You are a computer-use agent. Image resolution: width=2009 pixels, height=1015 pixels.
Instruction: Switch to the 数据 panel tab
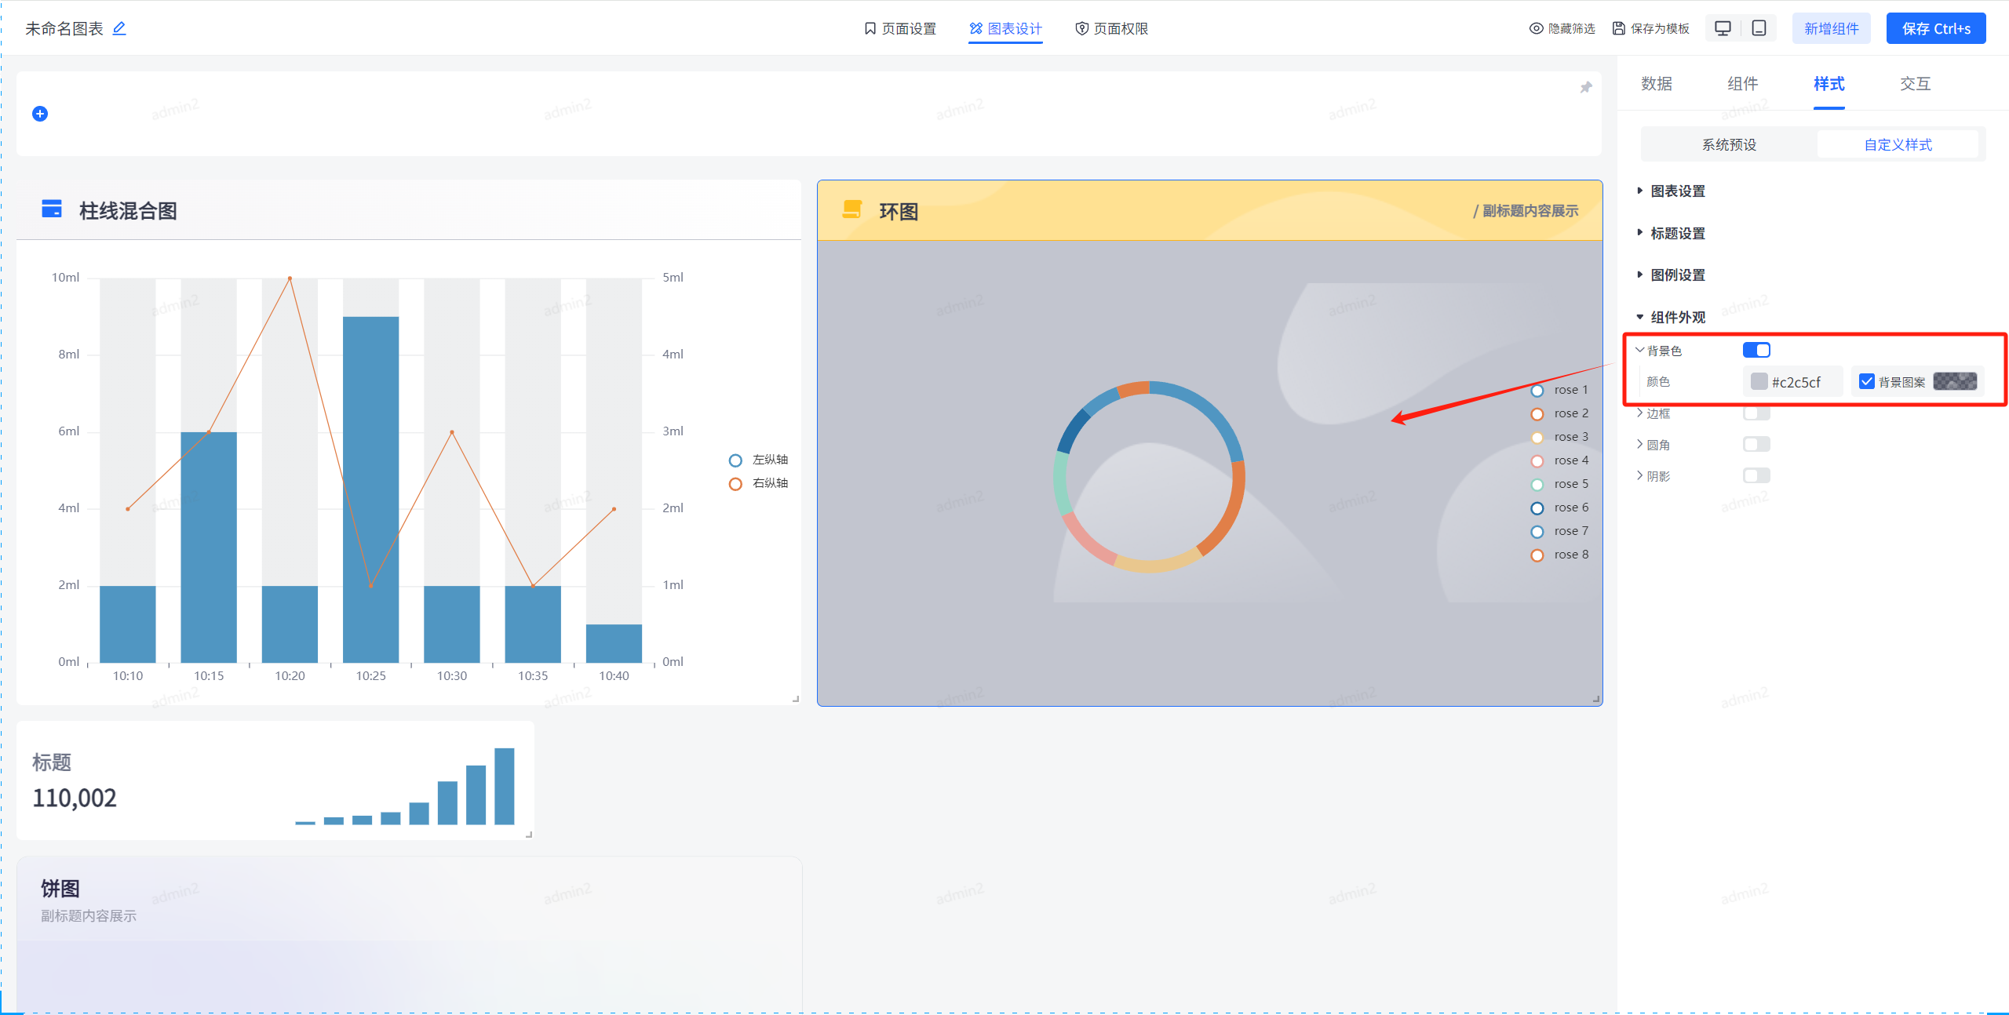[x=1656, y=83]
